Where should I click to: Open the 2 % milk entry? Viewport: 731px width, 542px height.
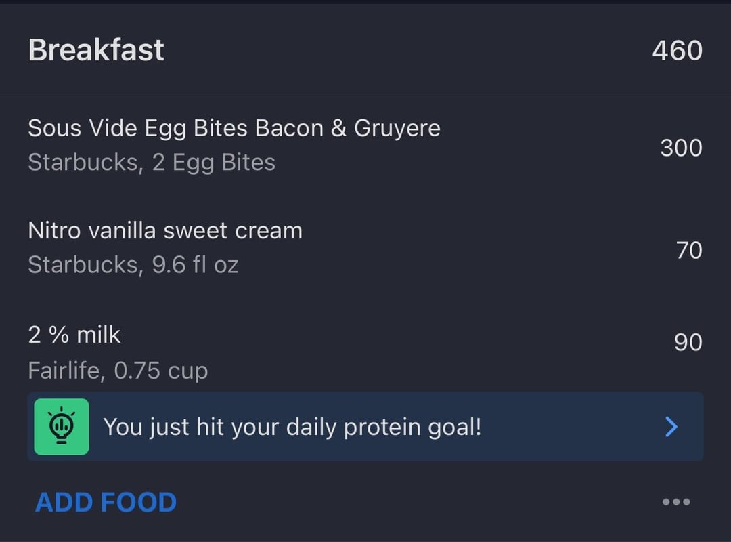365,352
